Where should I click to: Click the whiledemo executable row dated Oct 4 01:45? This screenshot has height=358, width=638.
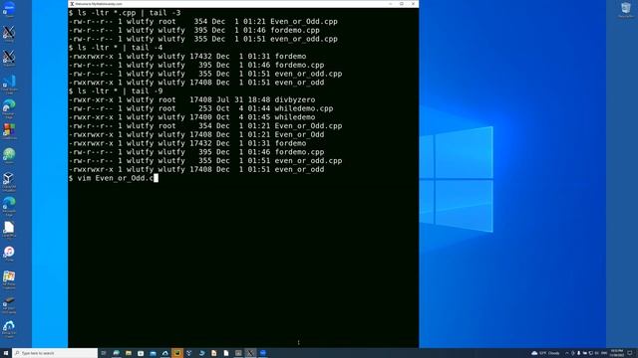(191, 117)
